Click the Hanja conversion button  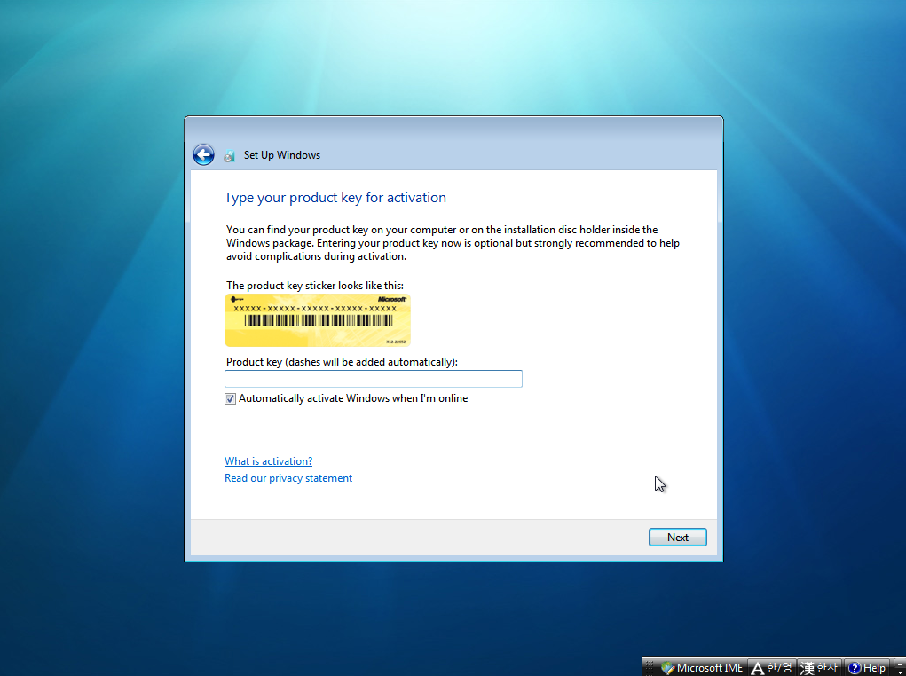click(x=819, y=668)
